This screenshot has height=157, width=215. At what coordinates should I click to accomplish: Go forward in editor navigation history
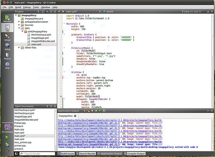coord(63,12)
